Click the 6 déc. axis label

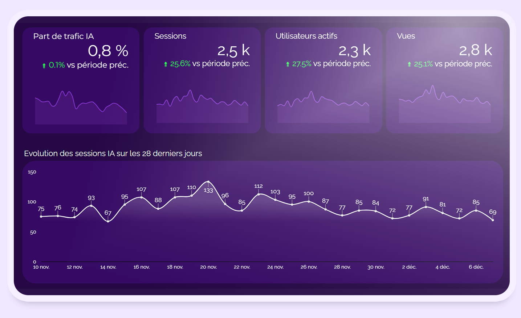coord(476,267)
